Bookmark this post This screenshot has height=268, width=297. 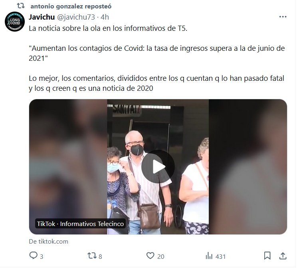click(267, 256)
